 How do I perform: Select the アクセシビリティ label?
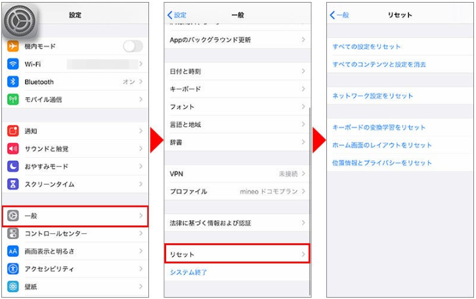[x=49, y=269]
